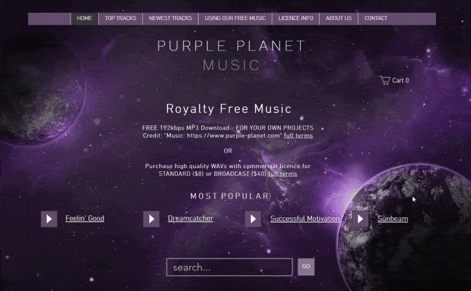Open the Newest Tracks menu item

(x=170, y=19)
